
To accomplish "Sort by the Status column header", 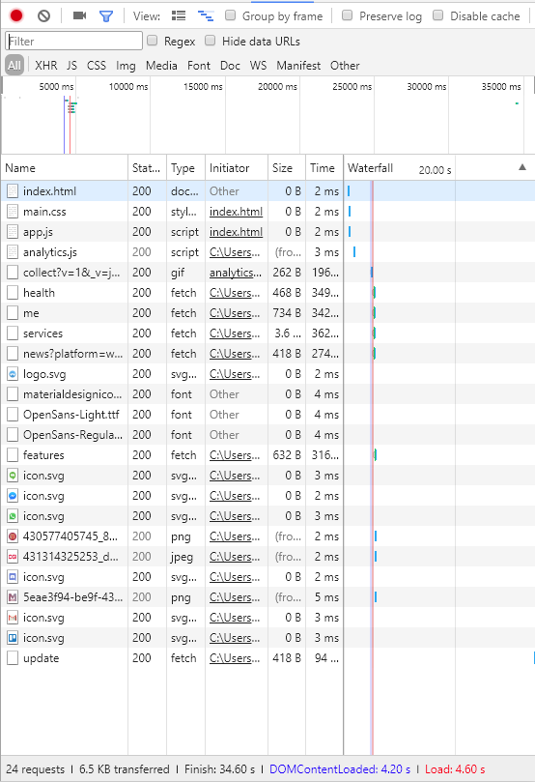I will coord(147,168).
